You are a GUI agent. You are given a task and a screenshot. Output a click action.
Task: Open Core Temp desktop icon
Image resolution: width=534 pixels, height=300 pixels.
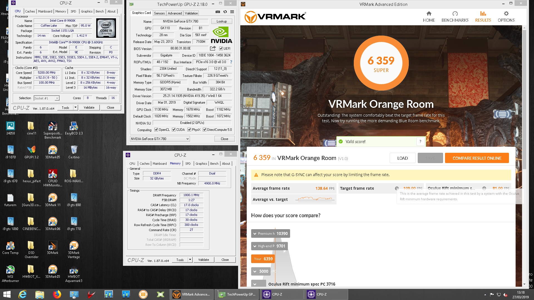tap(10, 248)
